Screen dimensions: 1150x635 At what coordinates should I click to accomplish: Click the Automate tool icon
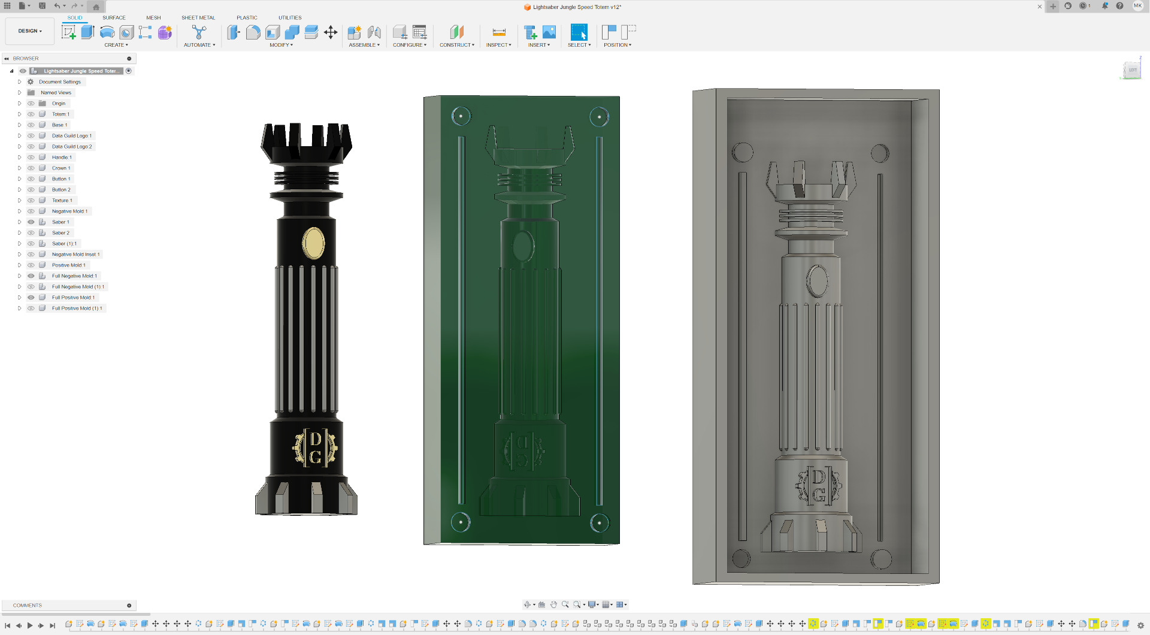tap(199, 32)
